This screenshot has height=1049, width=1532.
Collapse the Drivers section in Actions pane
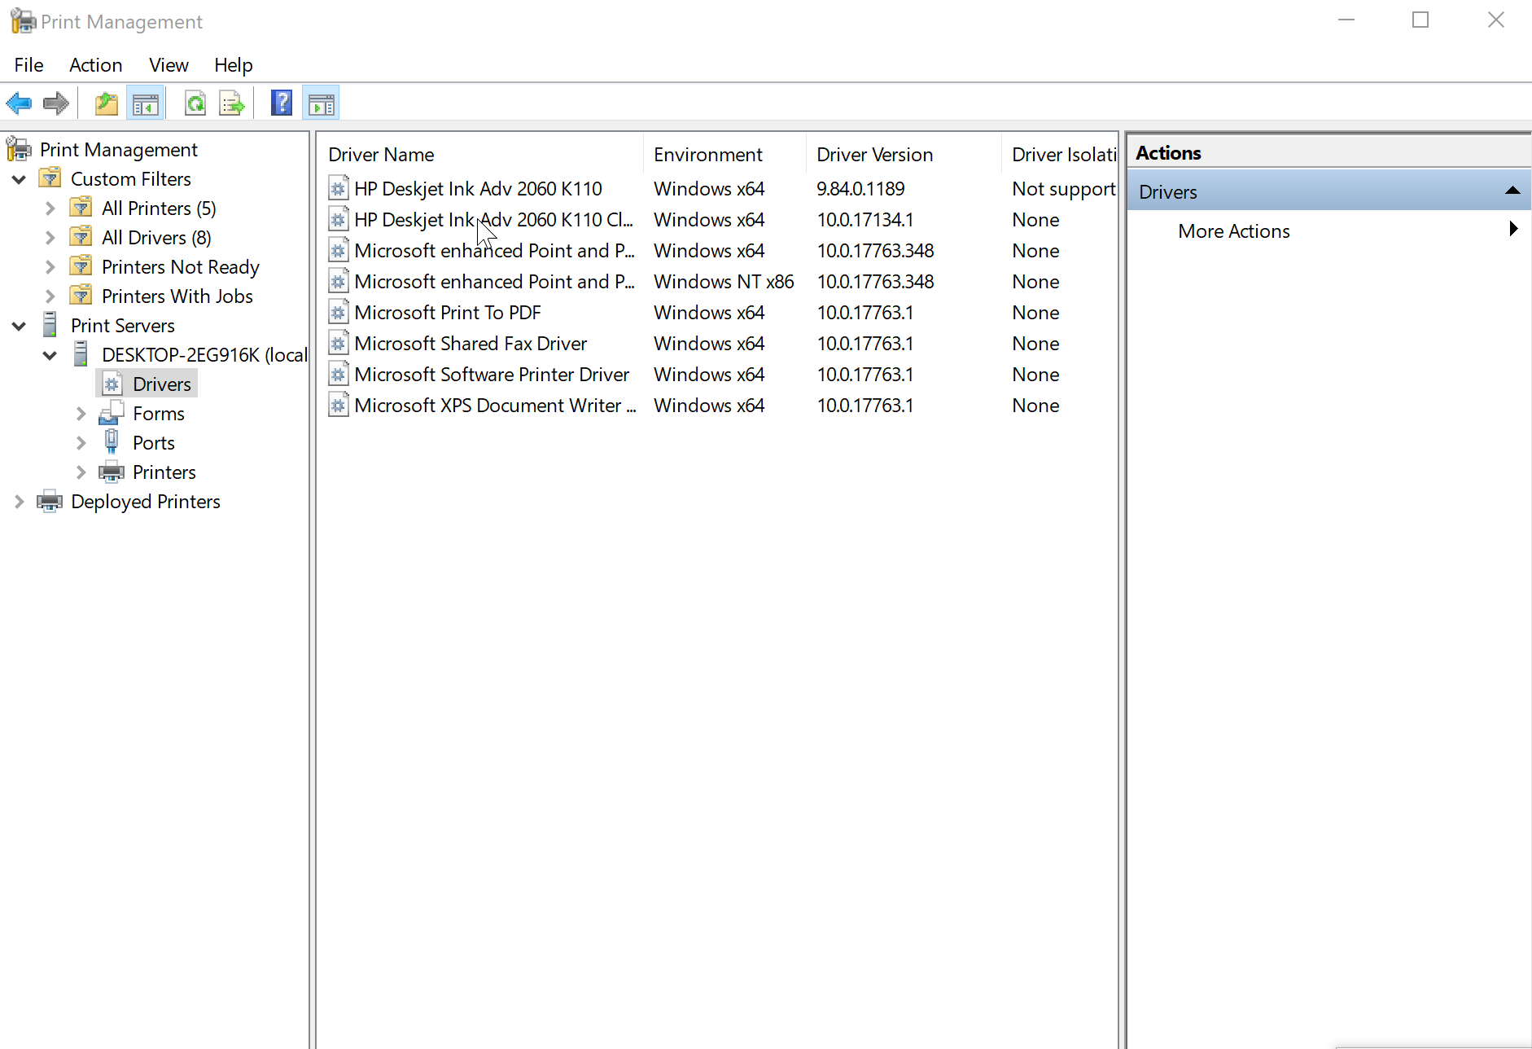point(1512,191)
